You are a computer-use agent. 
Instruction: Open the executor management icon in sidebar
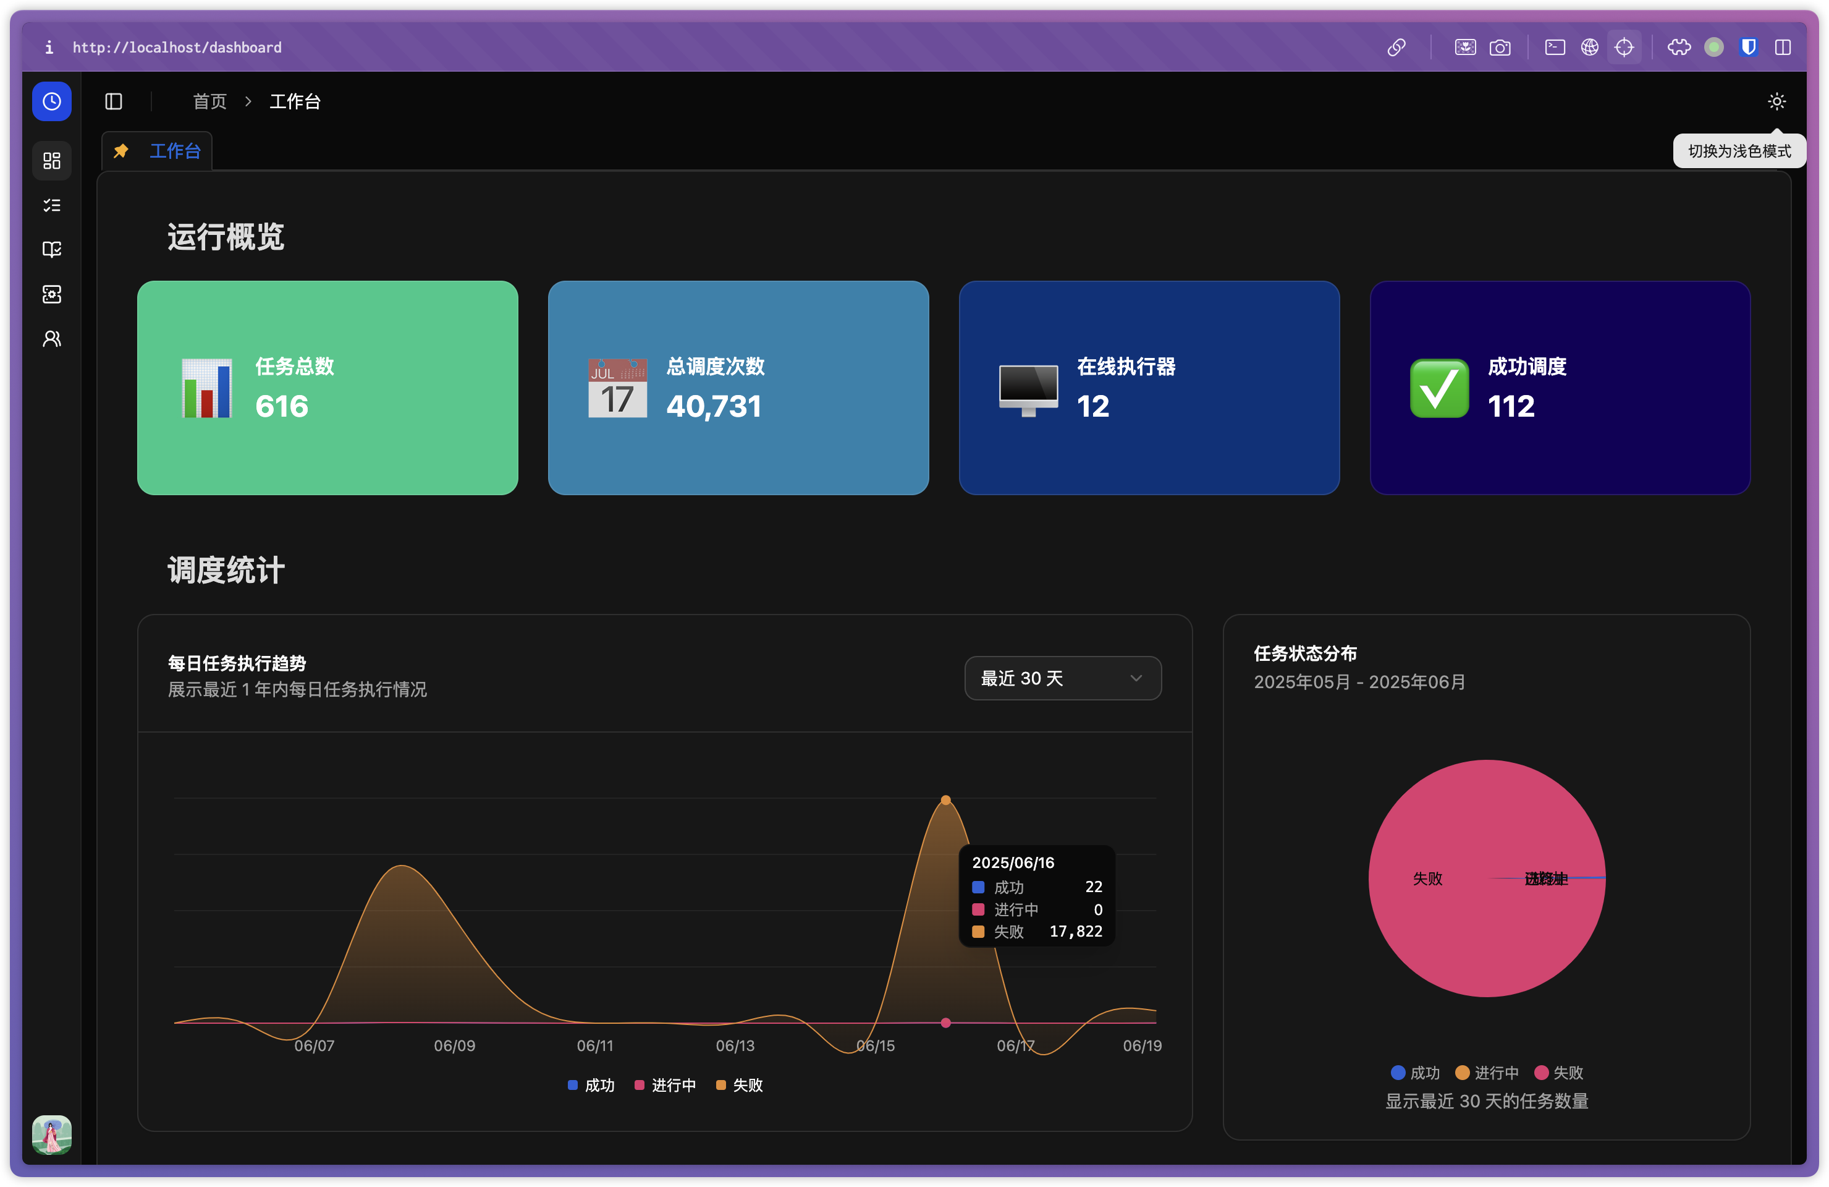click(51, 294)
